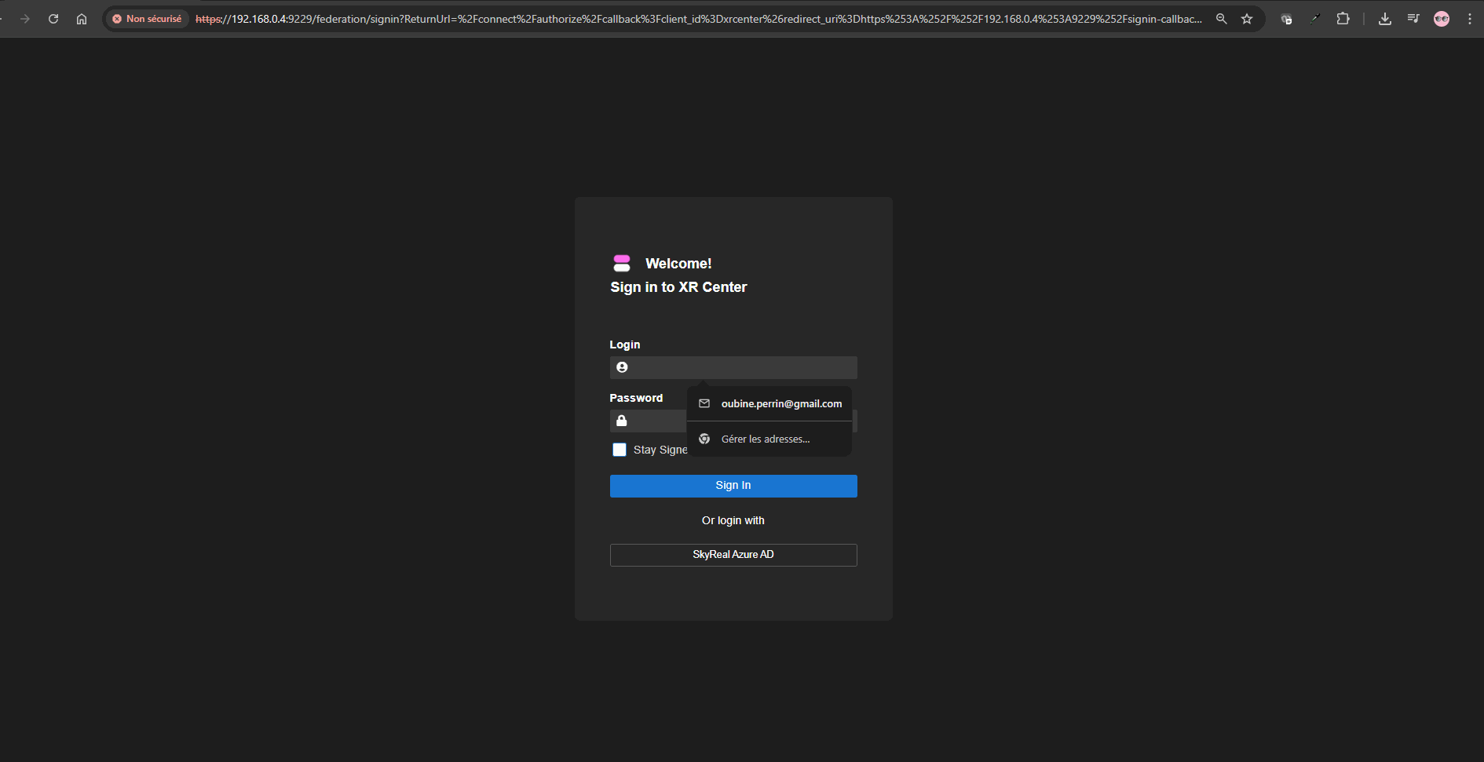Log in with SkyReal Azure AD
The width and height of the screenshot is (1484, 762).
tap(733, 555)
